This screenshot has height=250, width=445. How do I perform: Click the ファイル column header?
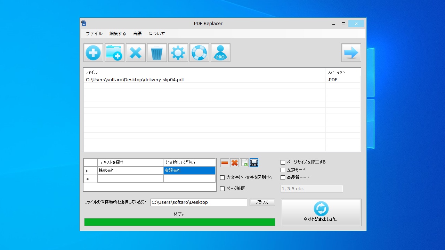(x=204, y=72)
